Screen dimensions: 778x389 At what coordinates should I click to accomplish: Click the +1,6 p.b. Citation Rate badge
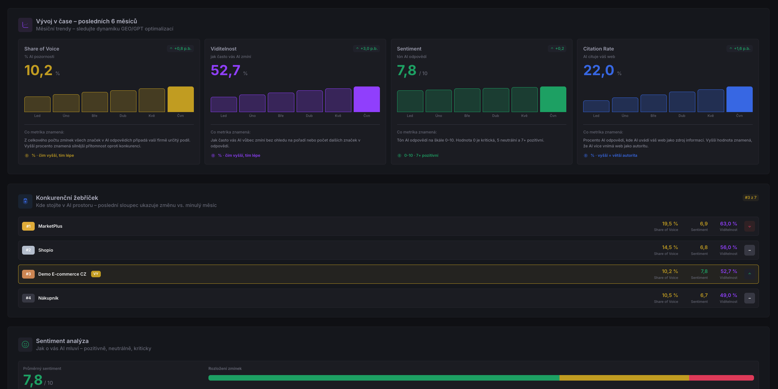click(739, 49)
